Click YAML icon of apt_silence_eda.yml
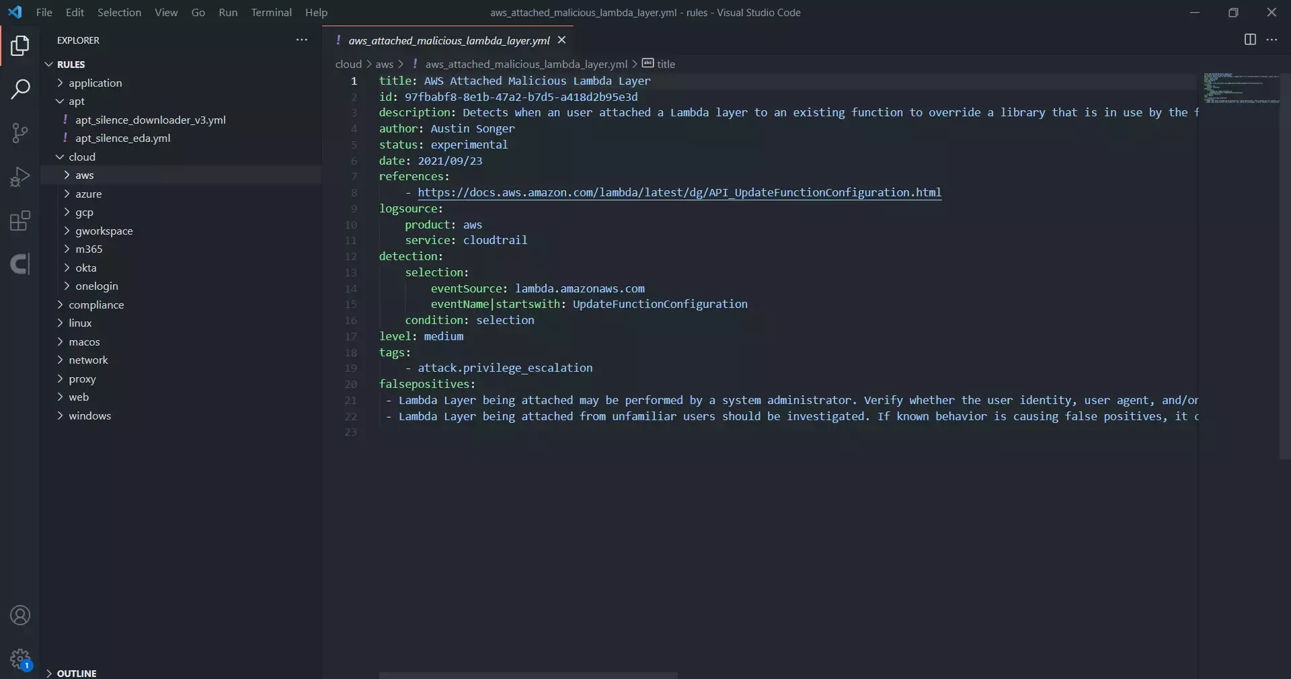Image resolution: width=1291 pixels, height=679 pixels. point(65,138)
